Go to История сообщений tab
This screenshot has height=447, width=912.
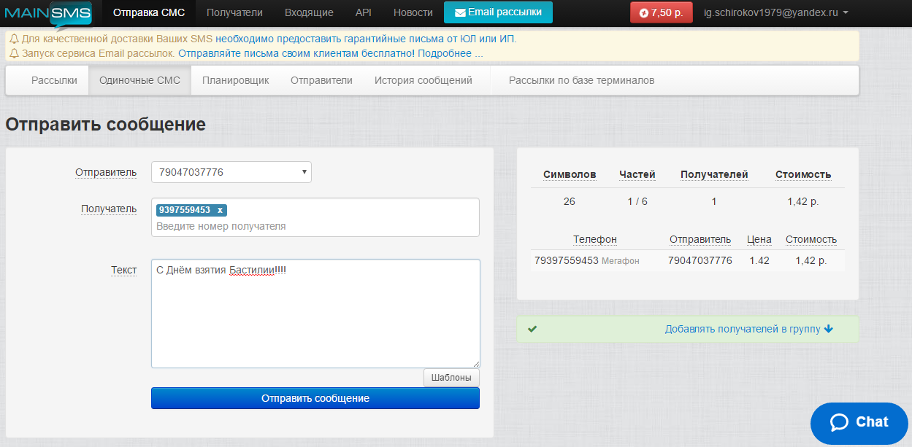coord(423,80)
